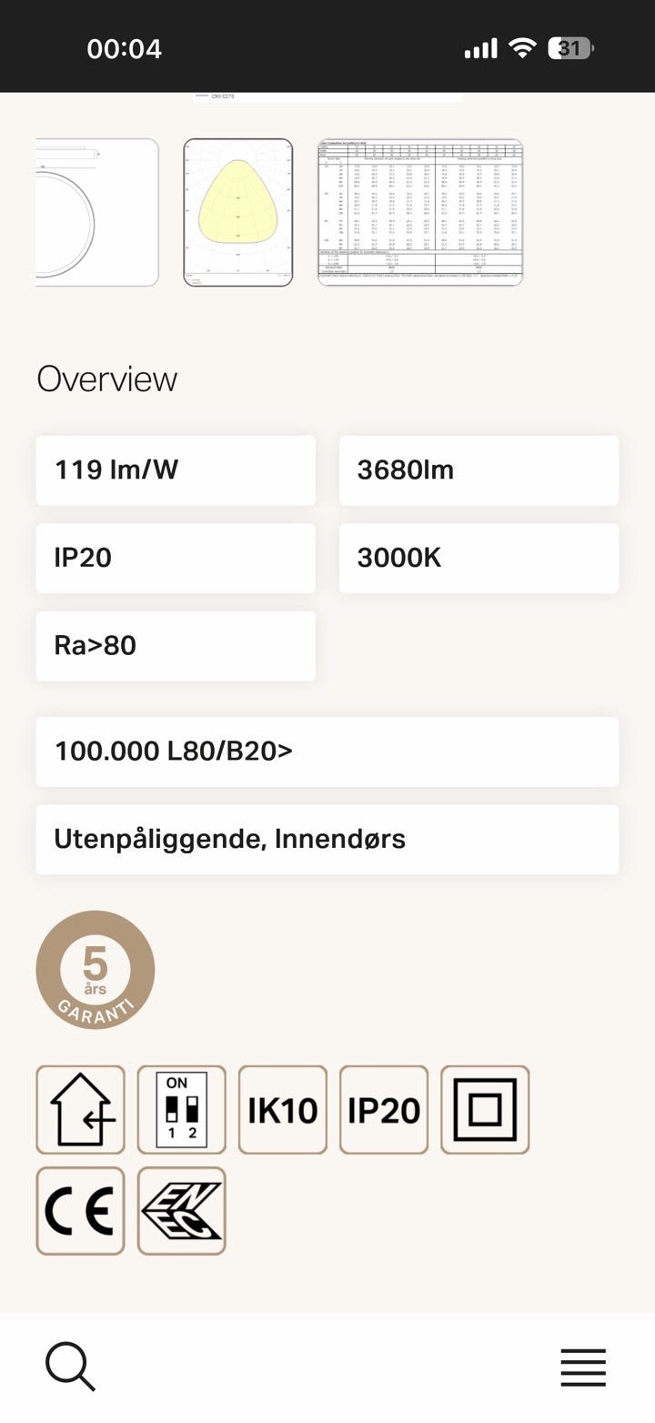Tap the ENEC certification icon
Image resolution: width=655 pixels, height=1423 pixels.
coord(182,1211)
